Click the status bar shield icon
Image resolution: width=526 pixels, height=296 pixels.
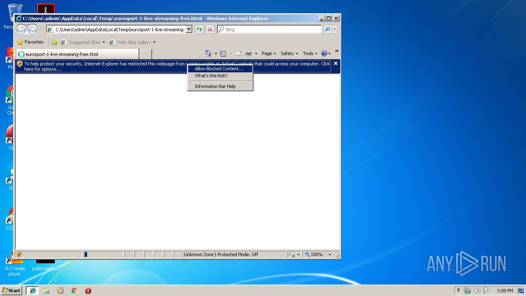coord(19,254)
